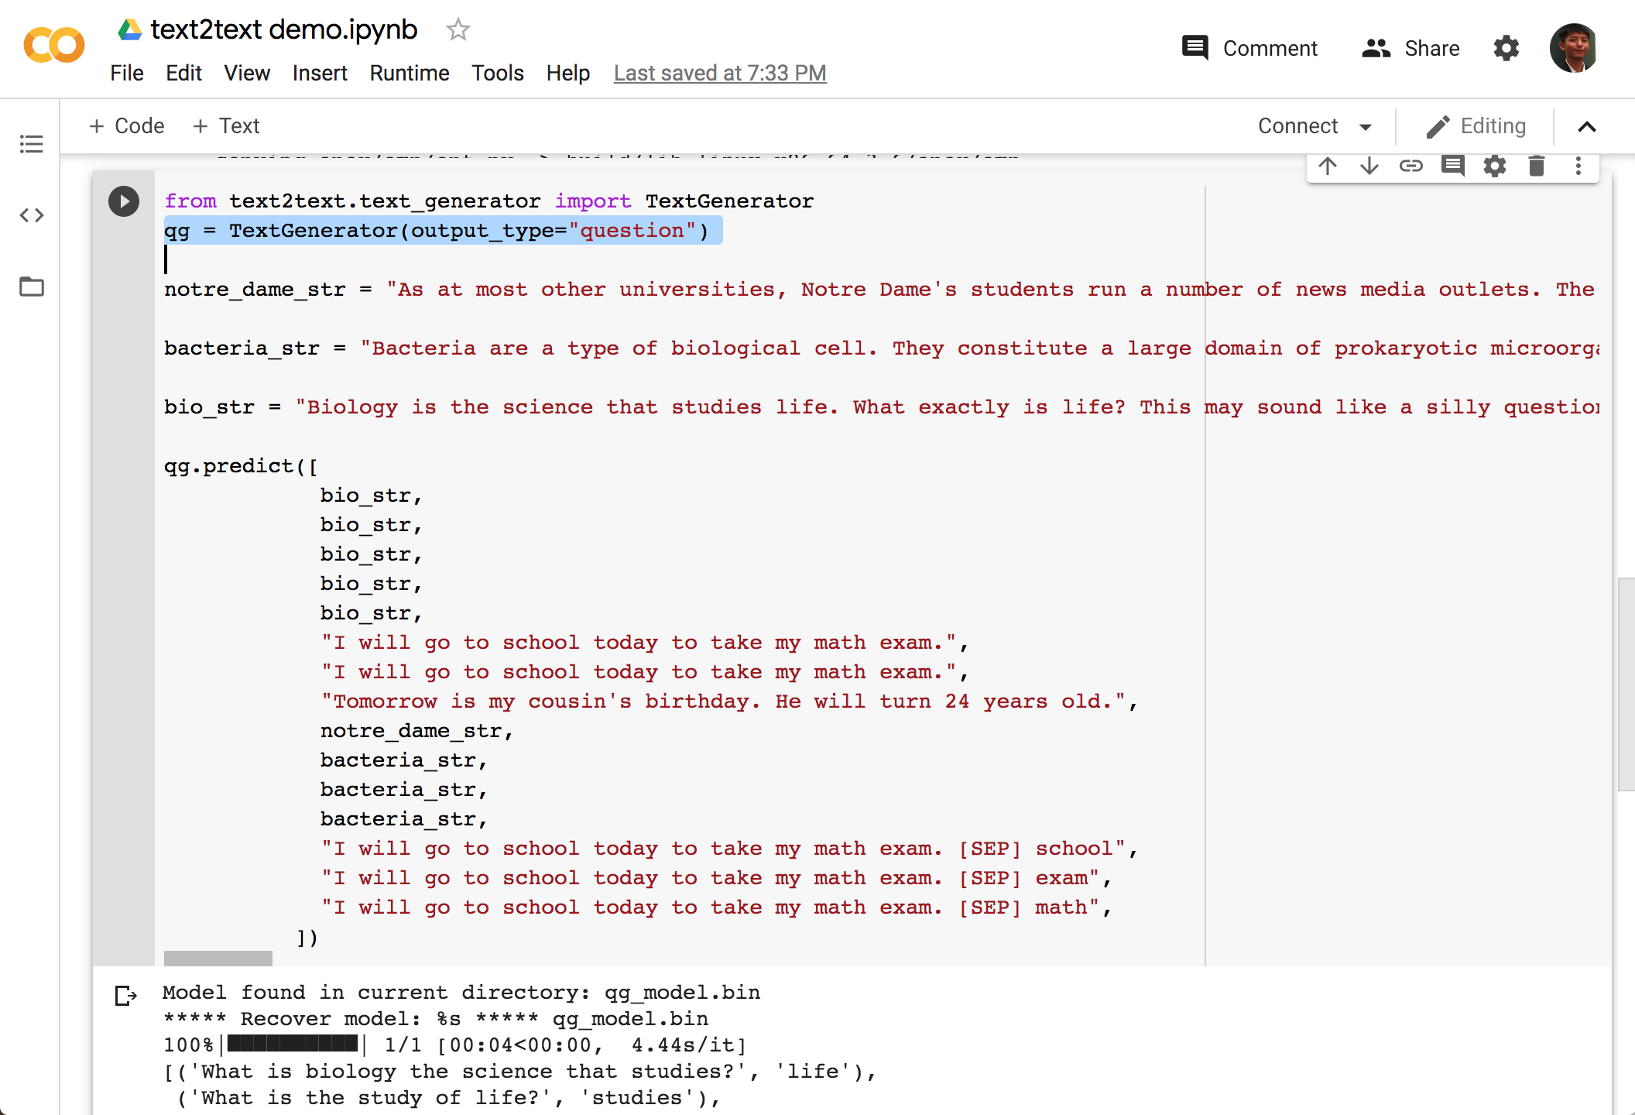Run the code cell
1635x1115 pixels.
(124, 201)
